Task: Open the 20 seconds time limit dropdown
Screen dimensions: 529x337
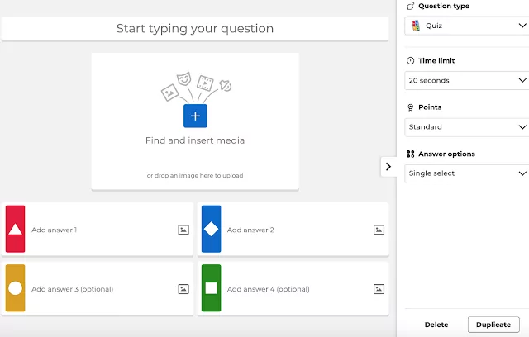Action: [x=467, y=80]
